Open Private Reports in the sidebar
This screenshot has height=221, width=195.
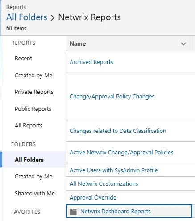[x=34, y=92]
